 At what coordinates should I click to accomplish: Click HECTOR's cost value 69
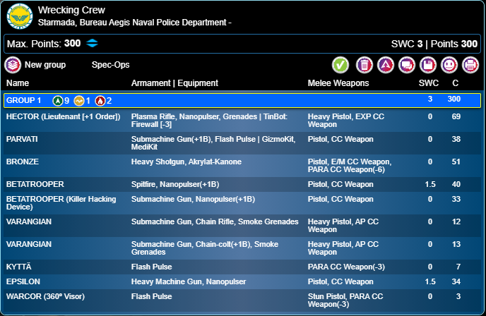pos(456,116)
